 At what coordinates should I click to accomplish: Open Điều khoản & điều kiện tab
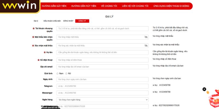tap(52, 21)
